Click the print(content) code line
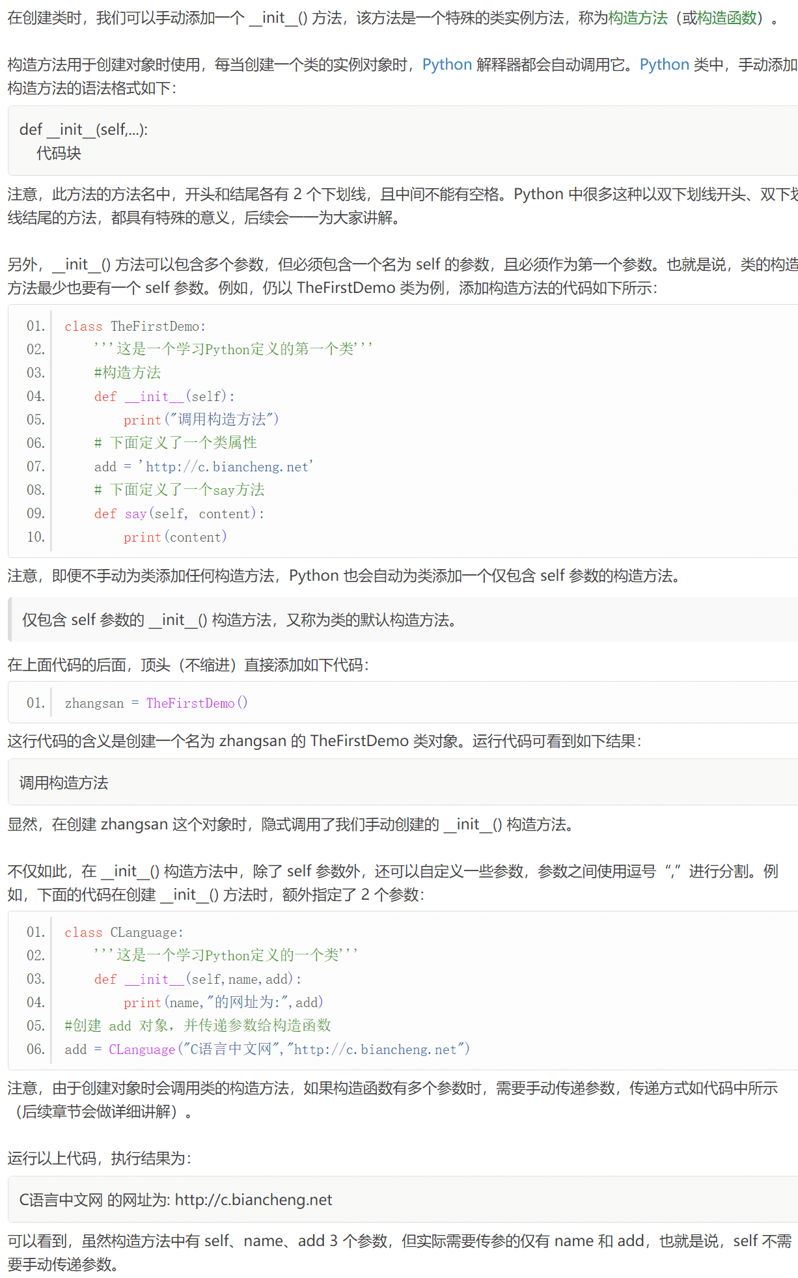Image resolution: width=798 pixels, height=1278 pixels. (175, 536)
